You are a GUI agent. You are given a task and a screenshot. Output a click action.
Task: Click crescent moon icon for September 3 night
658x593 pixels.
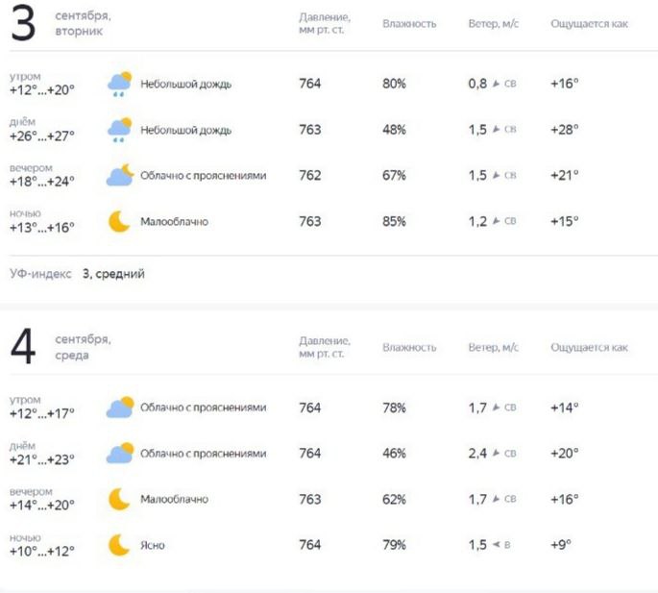click(x=119, y=221)
